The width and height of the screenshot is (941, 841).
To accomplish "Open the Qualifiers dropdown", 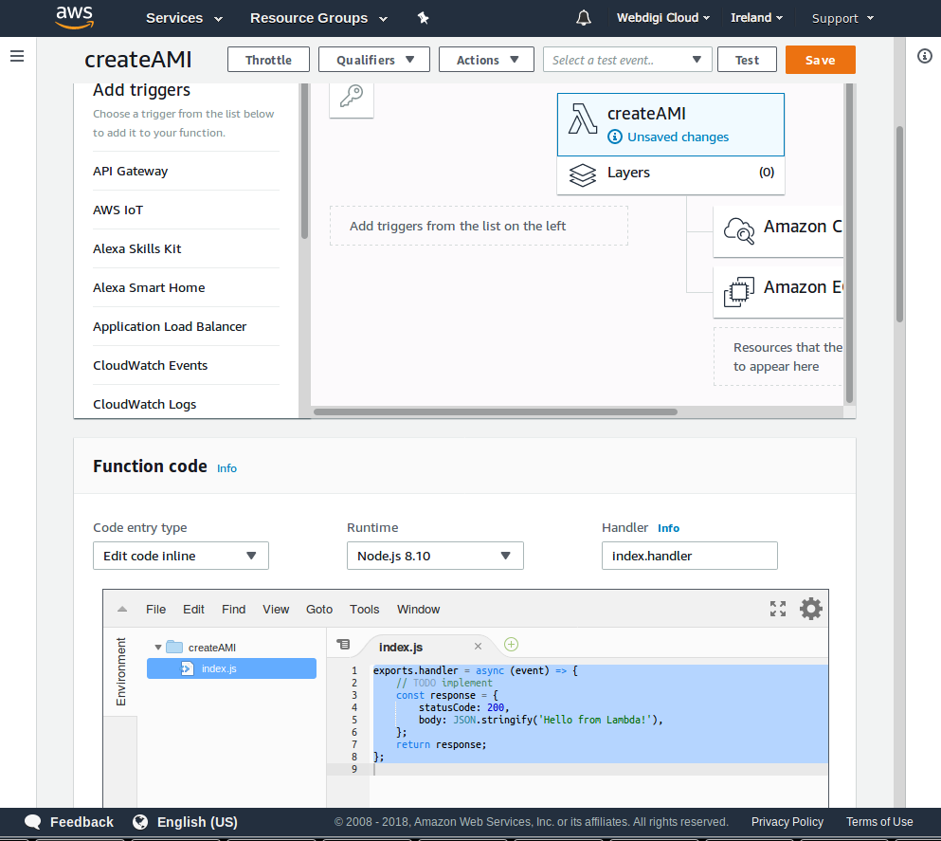I will (374, 60).
